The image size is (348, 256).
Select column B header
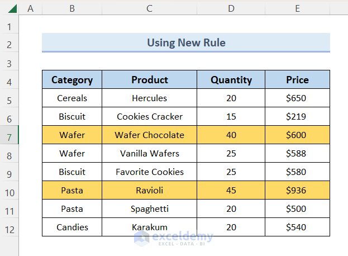[x=72, y=8]
